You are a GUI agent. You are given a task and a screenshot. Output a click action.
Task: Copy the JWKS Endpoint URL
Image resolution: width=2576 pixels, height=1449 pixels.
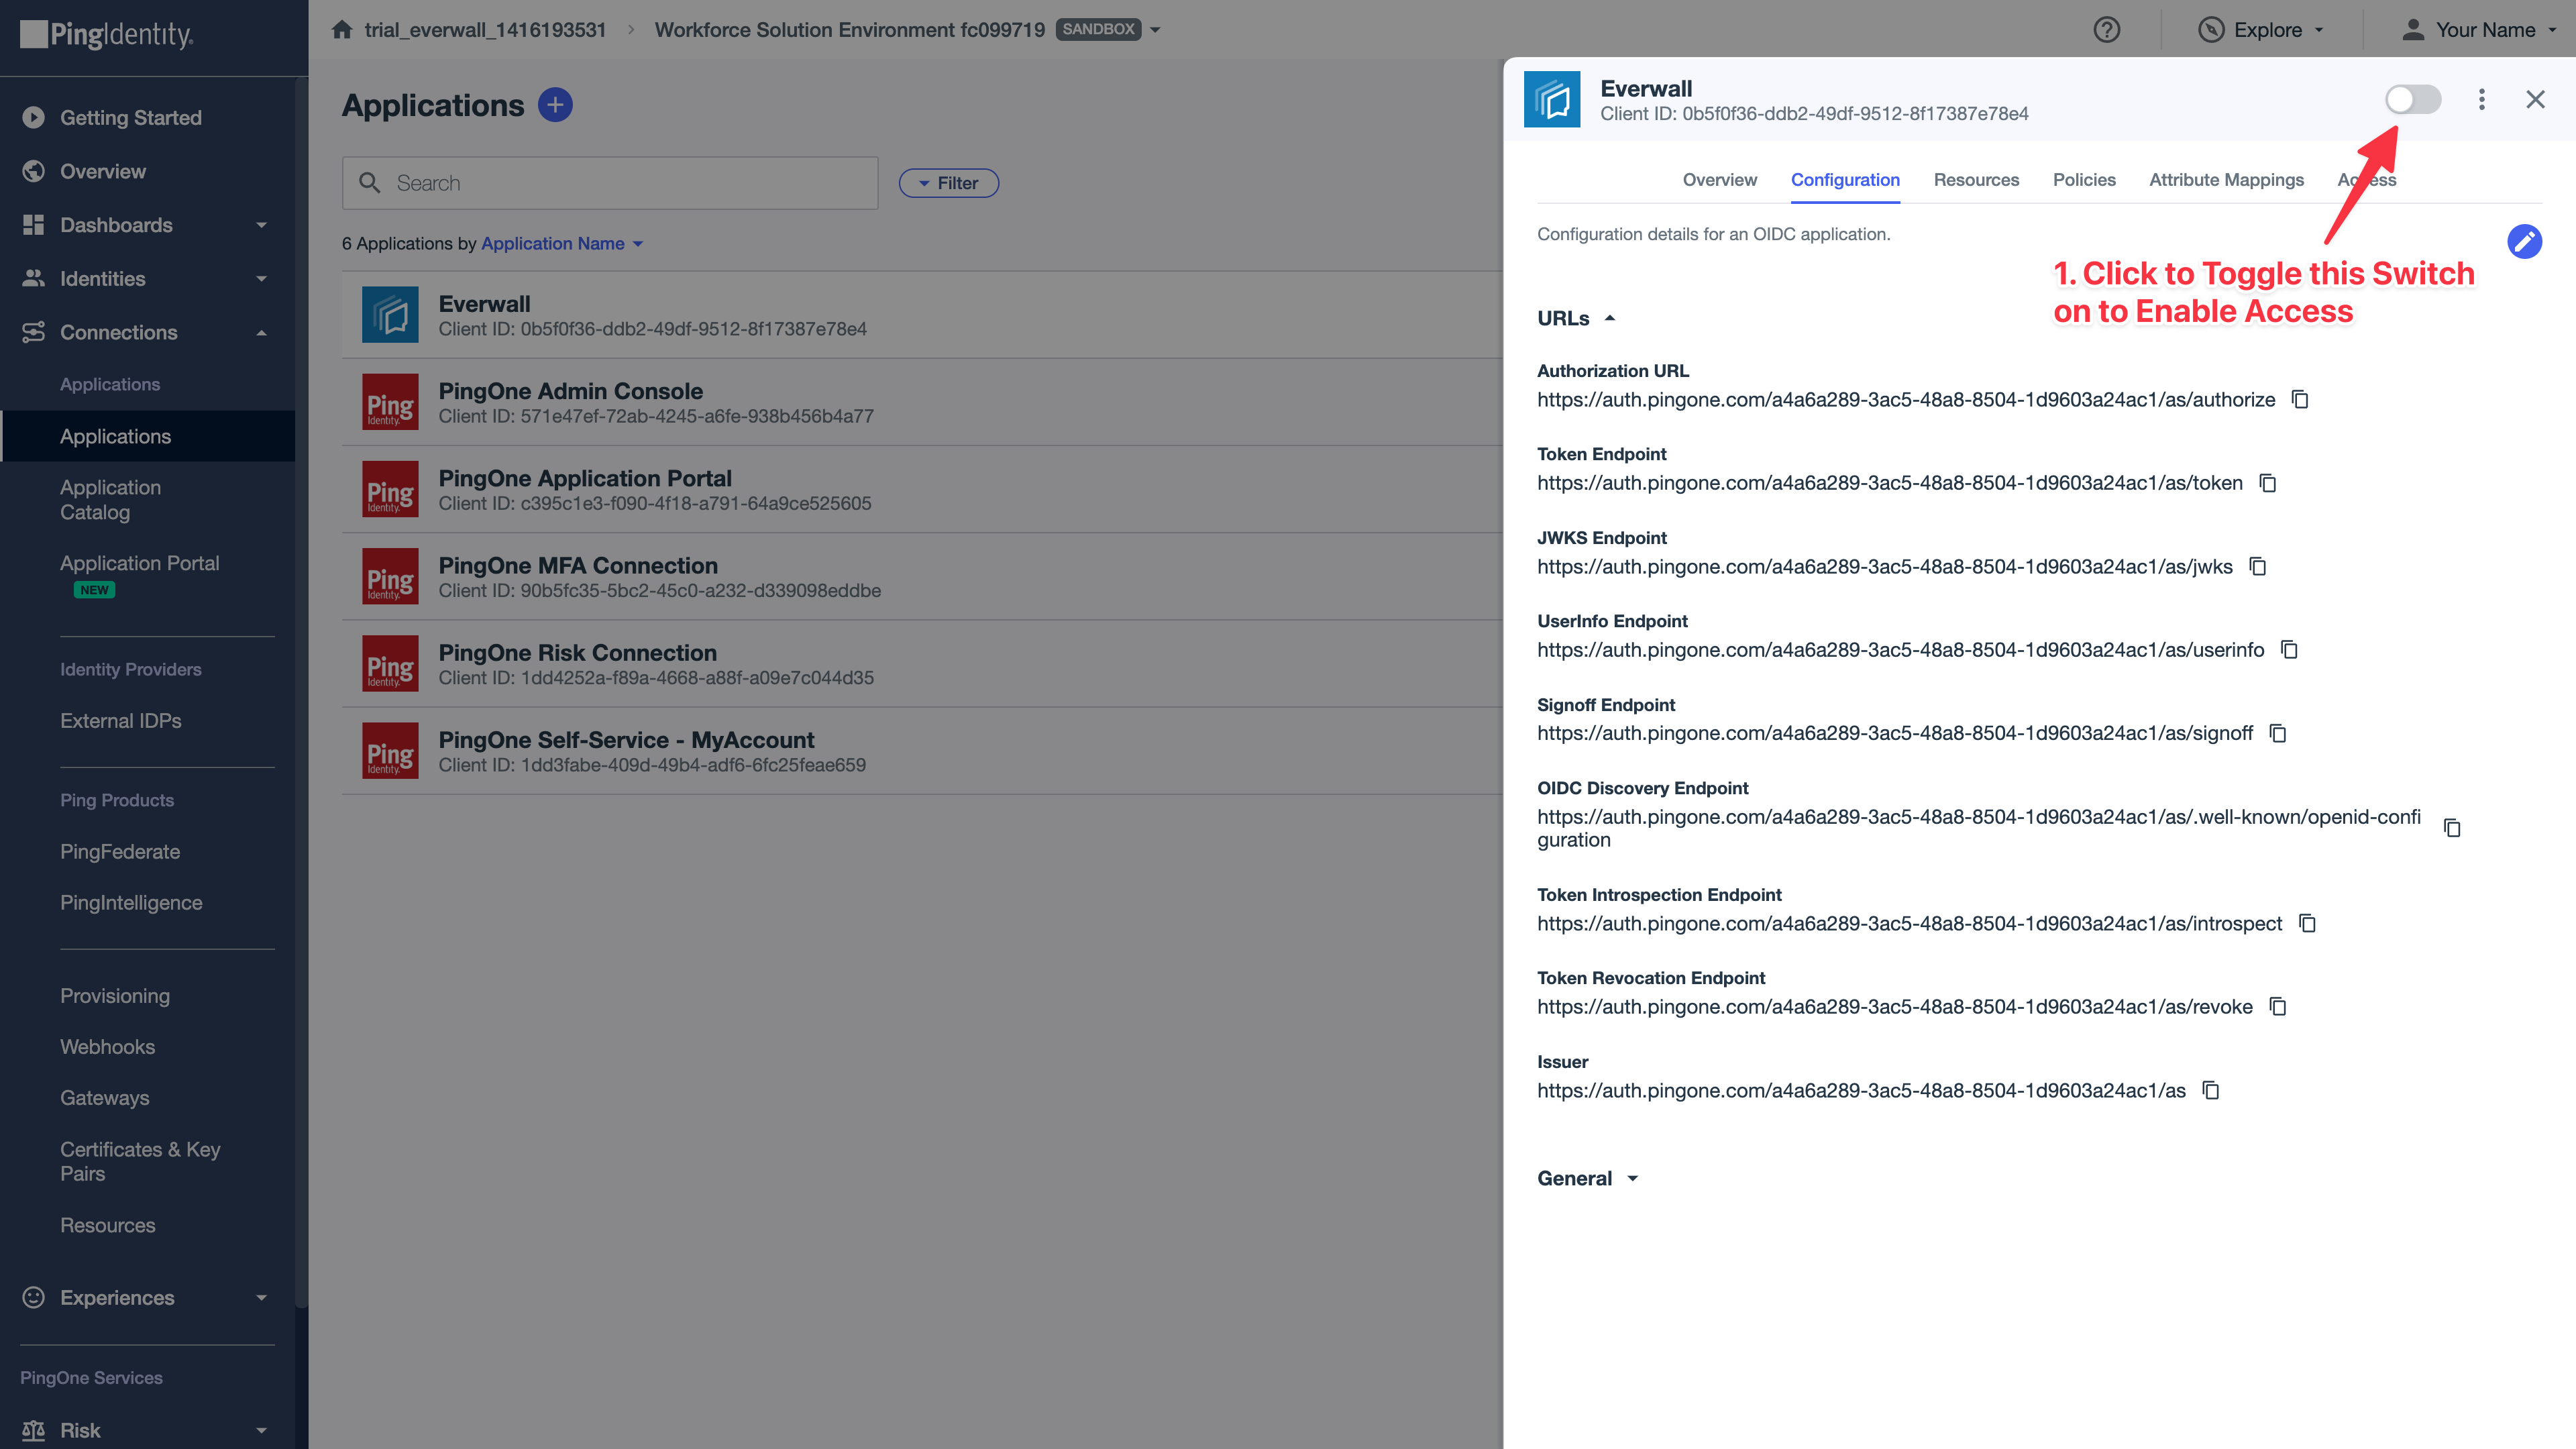2258,567
